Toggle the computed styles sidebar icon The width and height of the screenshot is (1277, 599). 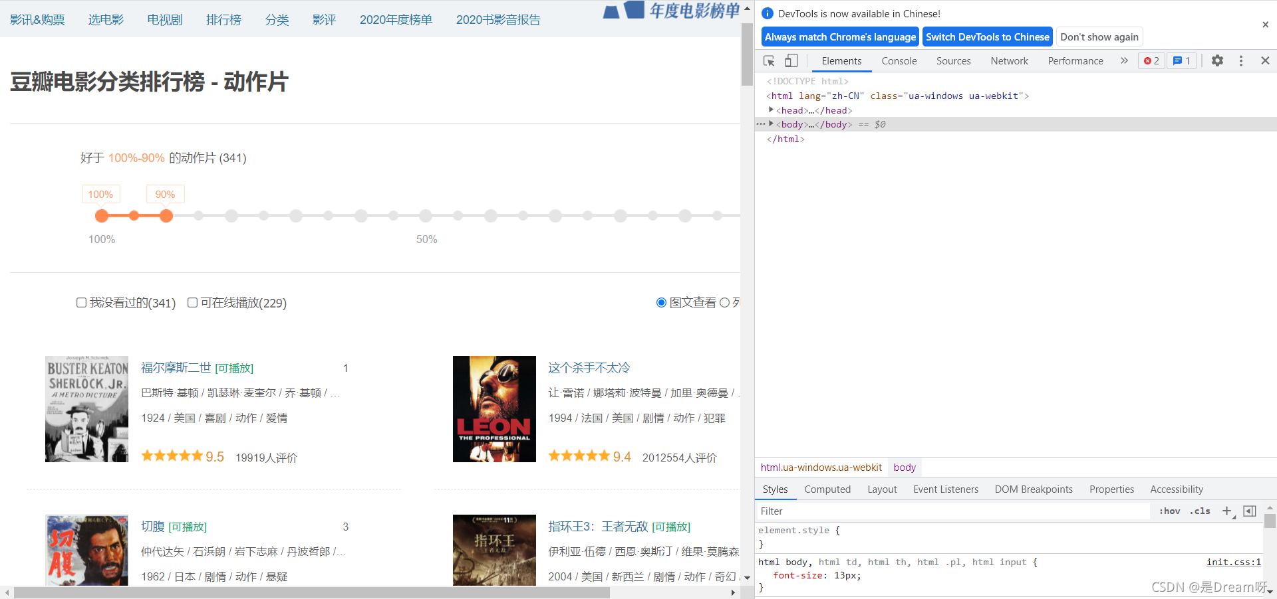click(x=1250, y=511)
